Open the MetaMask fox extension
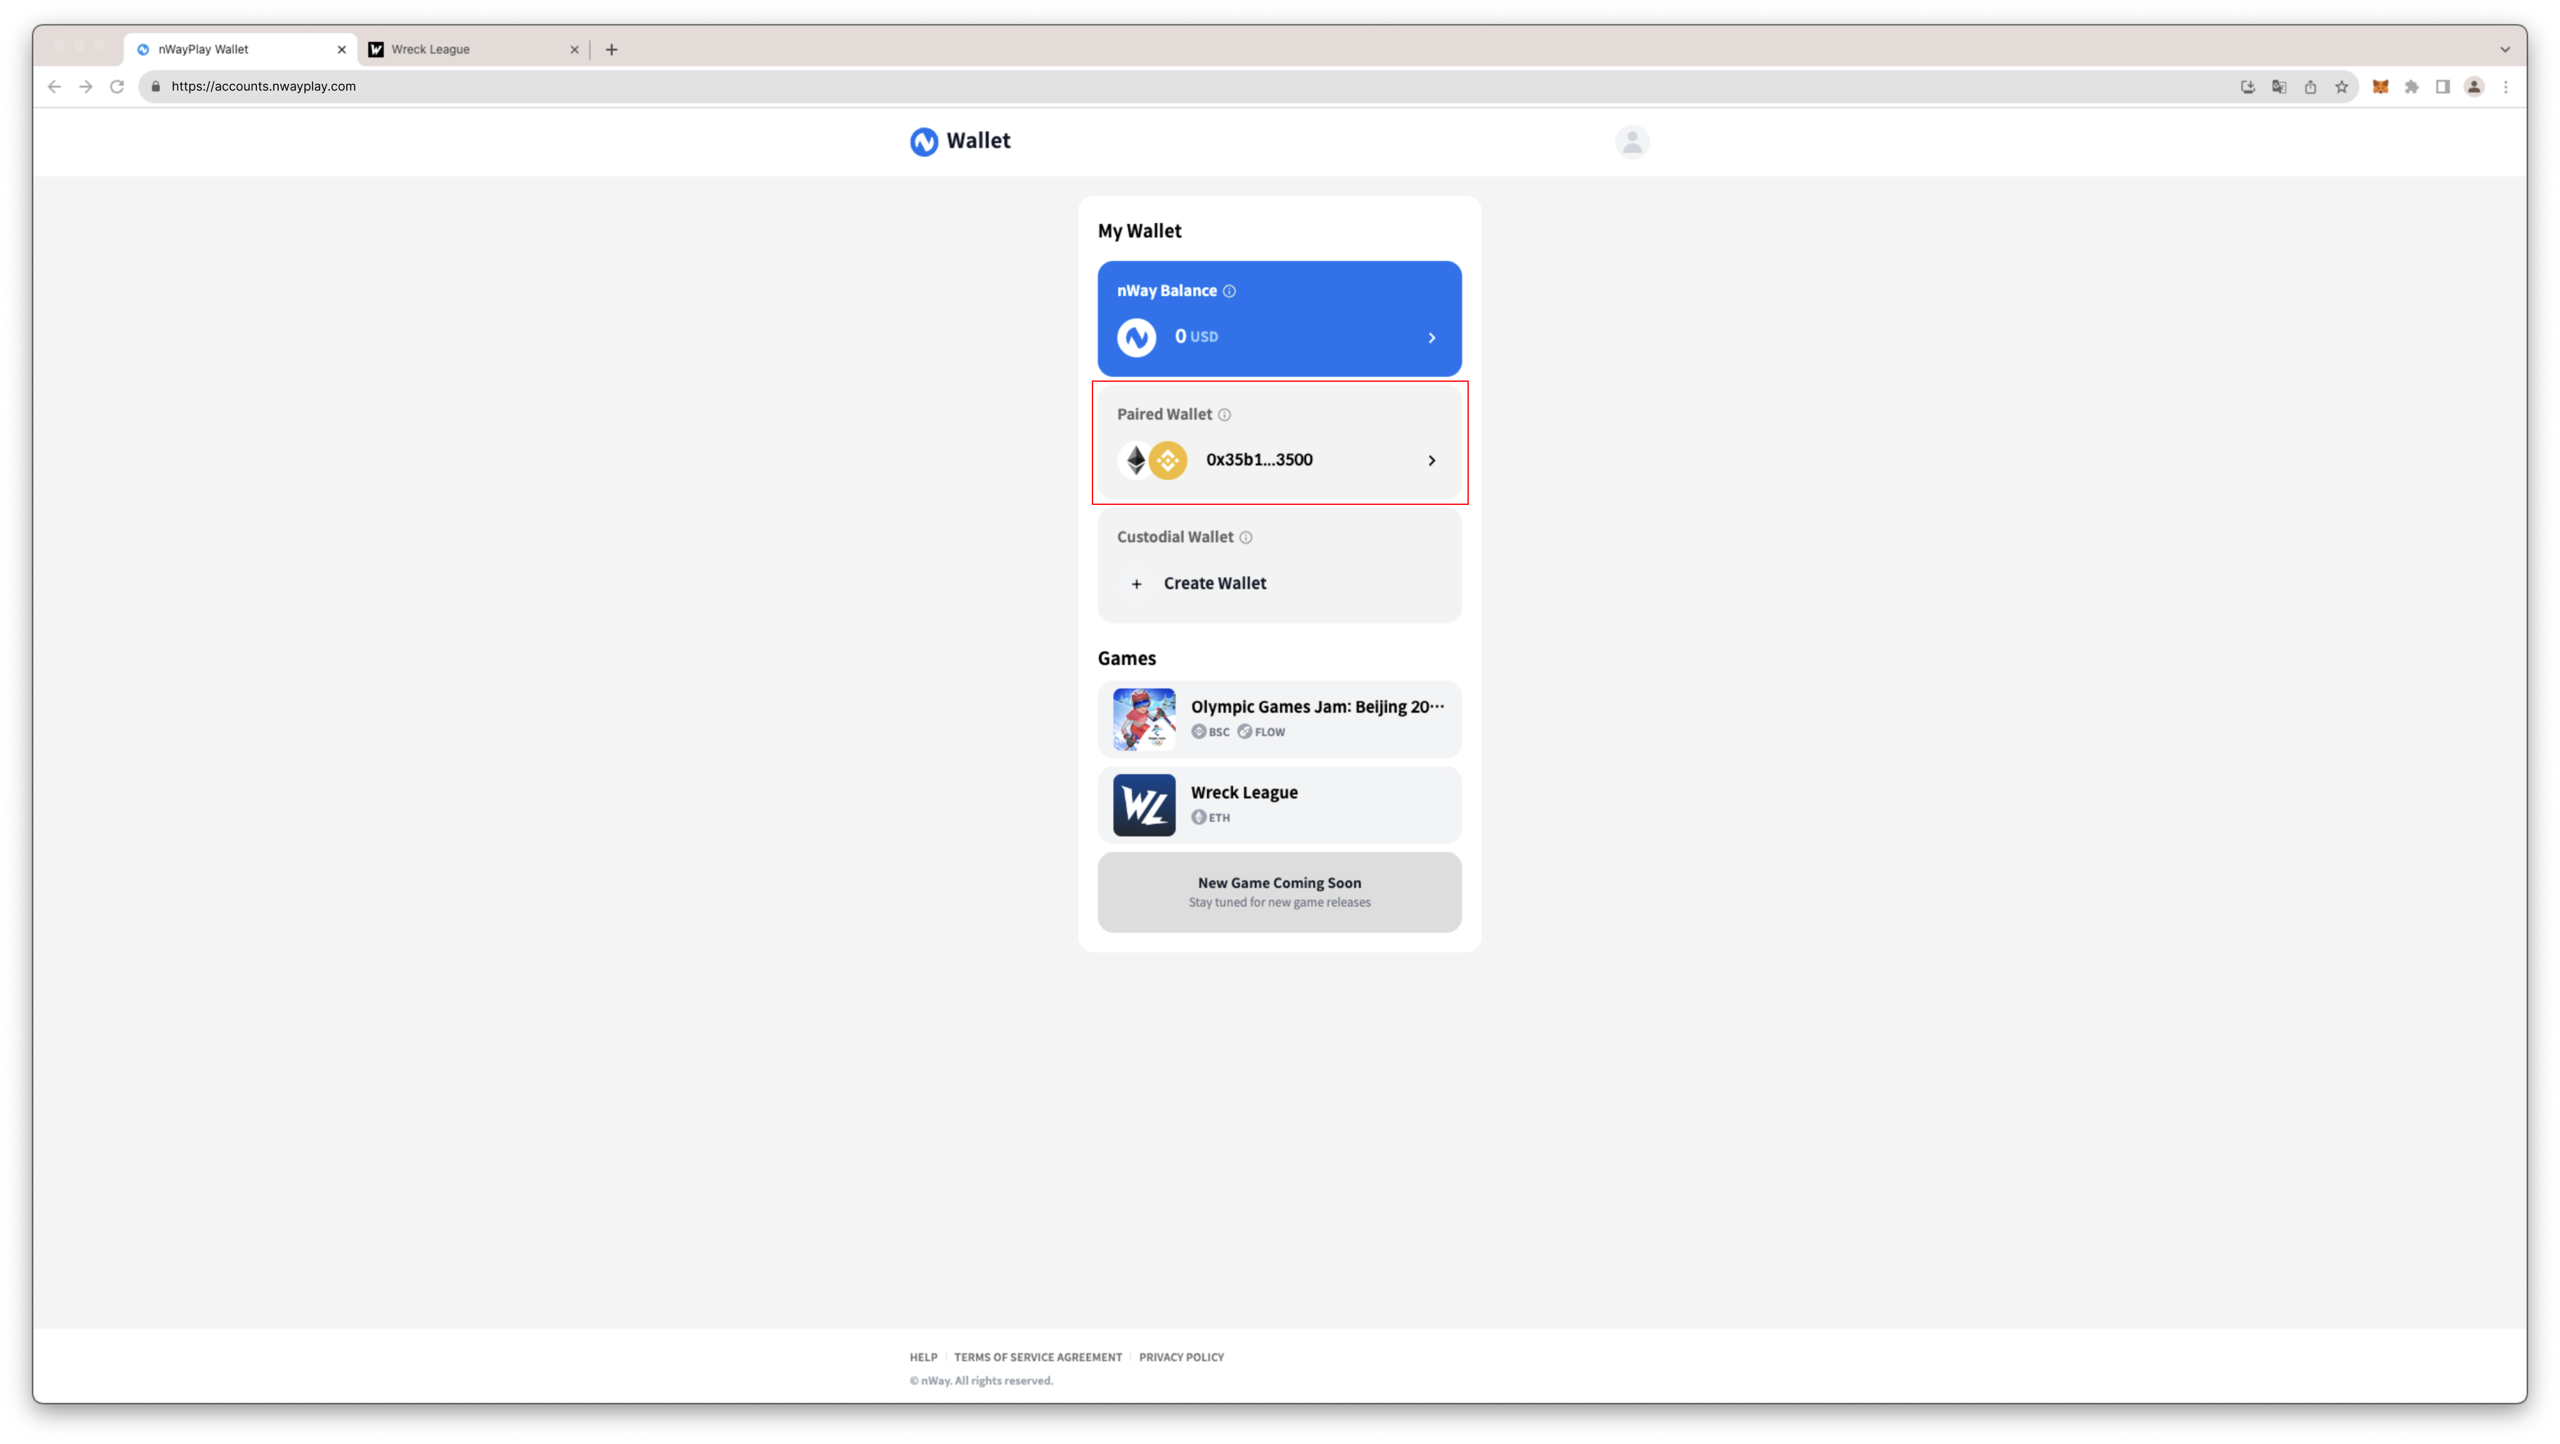The width and height of the screenshot is (2560, 1444). pyautogui.click(x=2380, y=86)
